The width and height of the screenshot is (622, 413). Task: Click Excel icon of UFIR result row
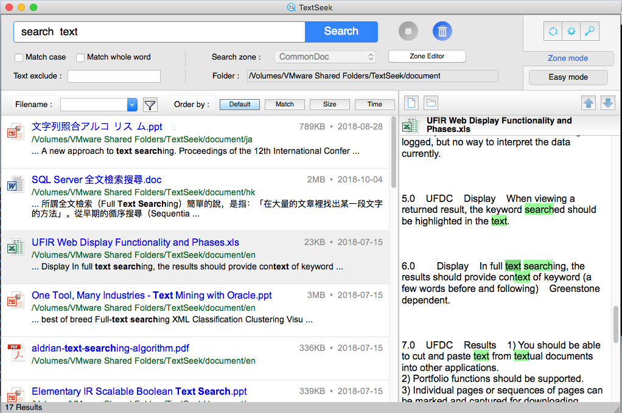pos(16,246)
